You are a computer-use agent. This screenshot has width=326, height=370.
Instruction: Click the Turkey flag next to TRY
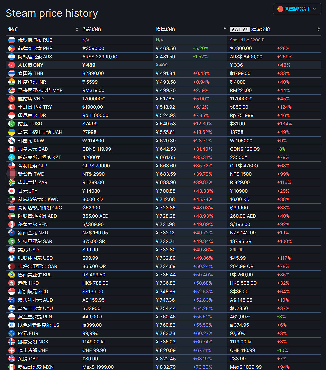tap(12, 107)
